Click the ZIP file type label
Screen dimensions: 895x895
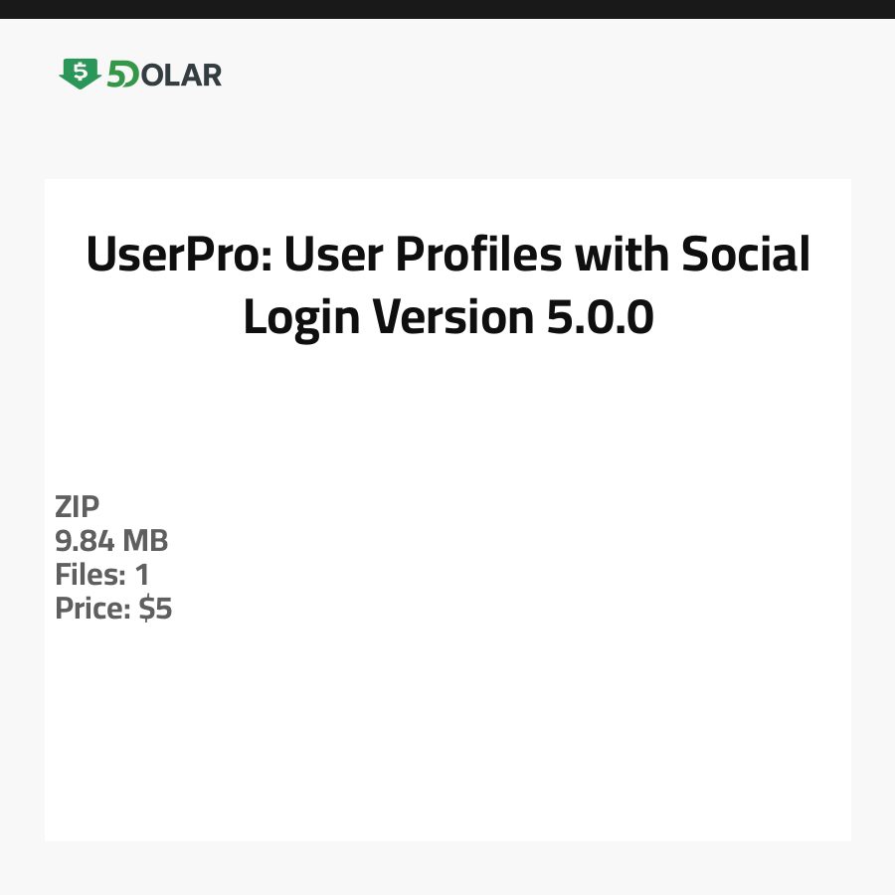(78, 507)
